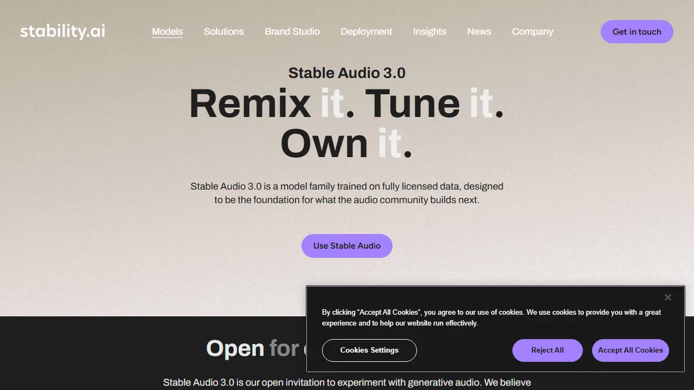The width and height of the screenshot is (694, 390).
Task: Go to Brand Studio
Action: [292, 32]
